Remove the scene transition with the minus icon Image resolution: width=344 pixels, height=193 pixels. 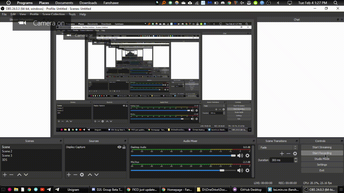(288, 154)
